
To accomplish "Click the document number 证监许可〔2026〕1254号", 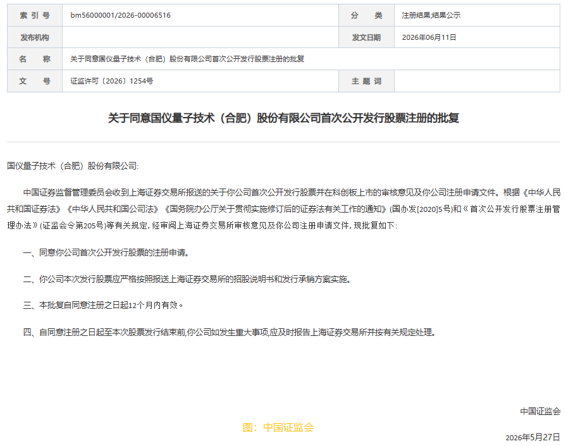I will pyautogui.click(x=111, y=81).
